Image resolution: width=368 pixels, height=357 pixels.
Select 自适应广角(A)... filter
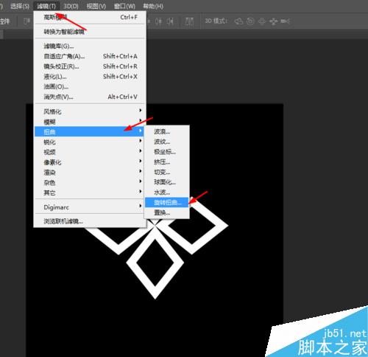tap(90, 56)
